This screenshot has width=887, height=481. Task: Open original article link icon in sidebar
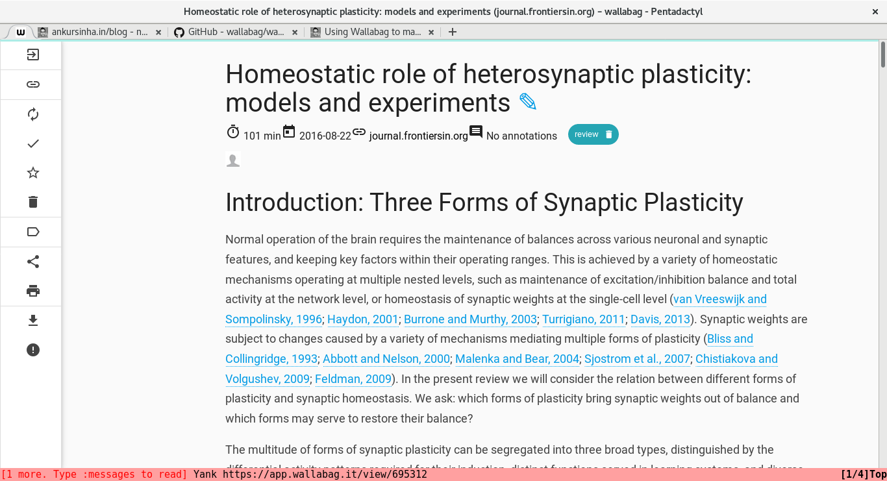point(33,84)
